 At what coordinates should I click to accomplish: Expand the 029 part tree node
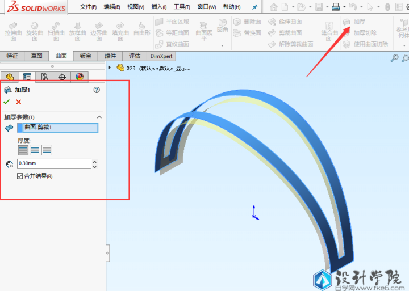[x=110, y=68]
